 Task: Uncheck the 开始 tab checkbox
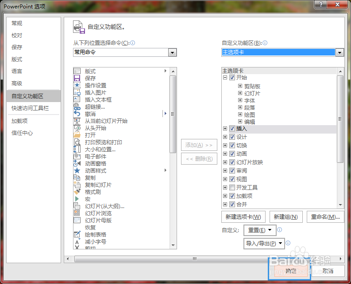[x=232, y=78]
